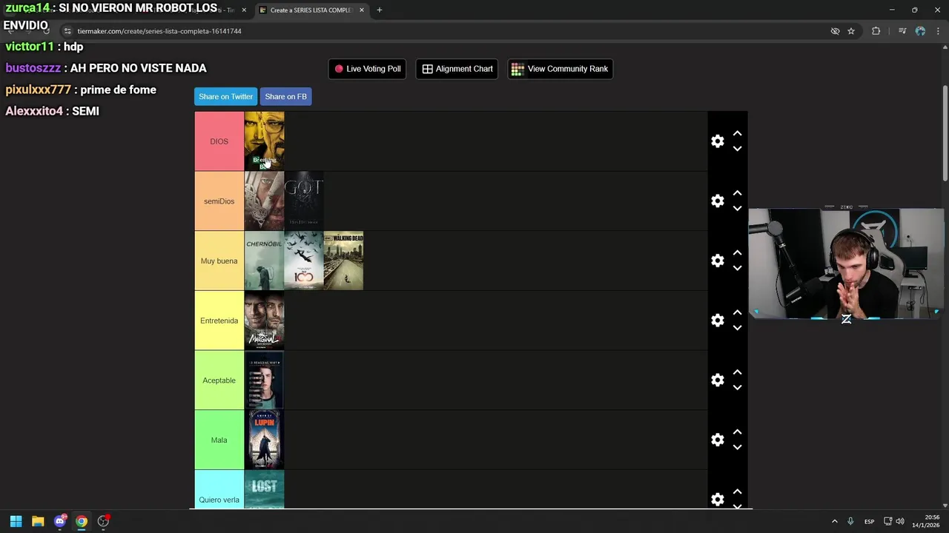The height and width of the screenshot is (533, 949).
Task: Select the poster in Aceptable tier
Action: click(264, 380)
